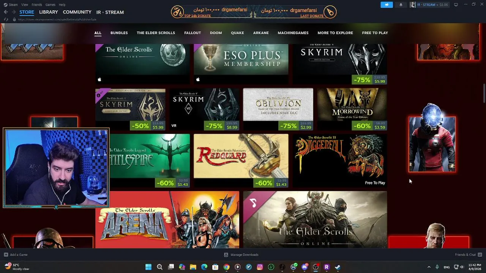Viewport: 486px width, 273px height.
Task: Open Instagram from the taskbar
Action: pos(260,267)
